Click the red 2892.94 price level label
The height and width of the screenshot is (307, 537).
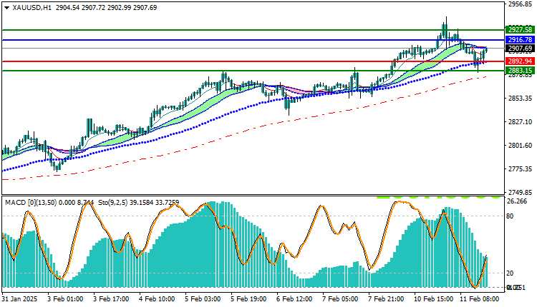521,61
